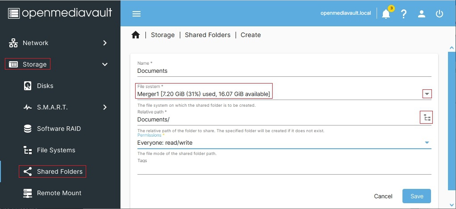
Task: Open the Disks page
Action: (45, 86)
